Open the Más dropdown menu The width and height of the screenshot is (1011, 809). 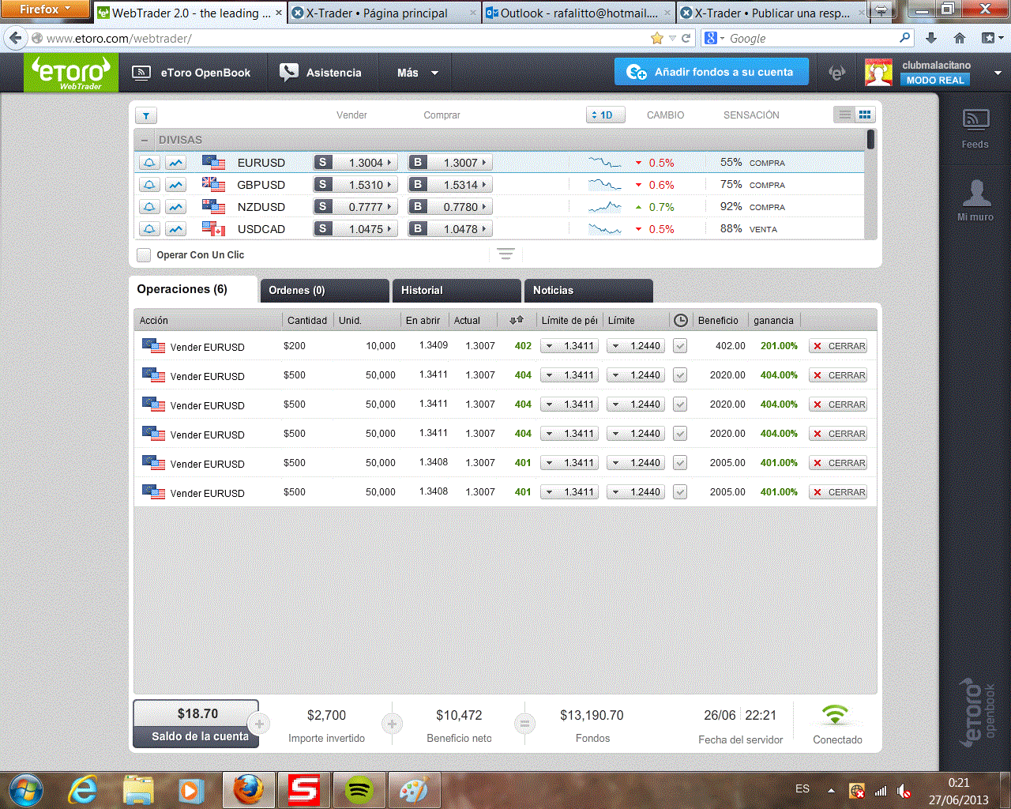click(418, 73)
